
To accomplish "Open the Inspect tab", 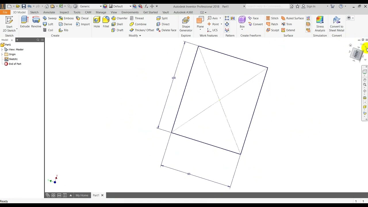I will pyautogui.click(x=64, y=12).
